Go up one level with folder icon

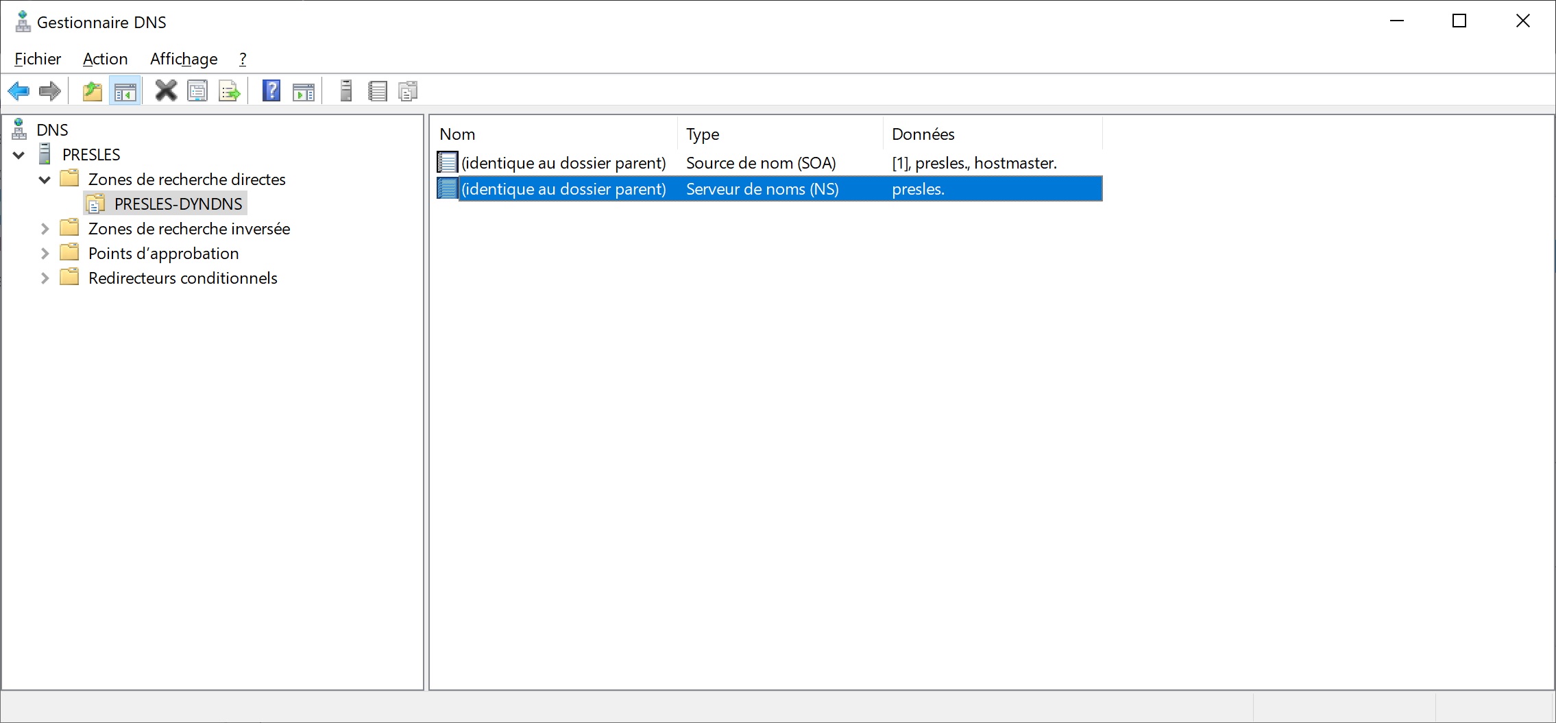tap(93, 90)
